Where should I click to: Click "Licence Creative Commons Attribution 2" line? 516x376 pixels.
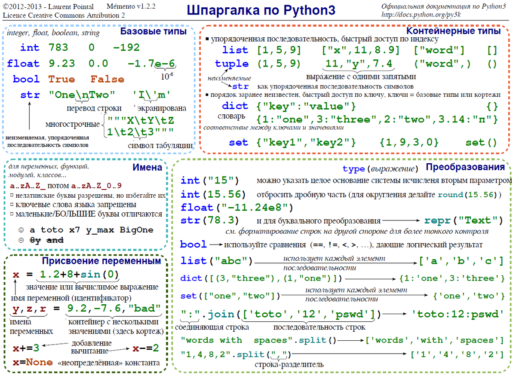(64, 15)
